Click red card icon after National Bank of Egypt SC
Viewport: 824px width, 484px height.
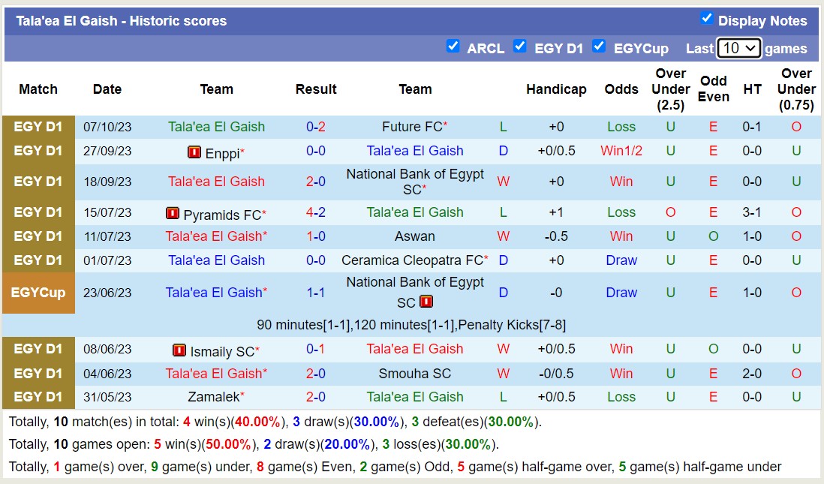pyautogui.click(x=426, y=302)
